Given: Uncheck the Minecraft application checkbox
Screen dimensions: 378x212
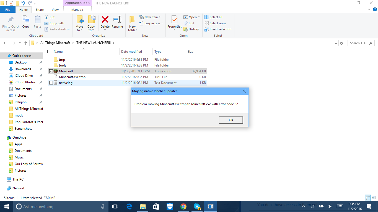Looking at the screenshot, I should (51, 71).
